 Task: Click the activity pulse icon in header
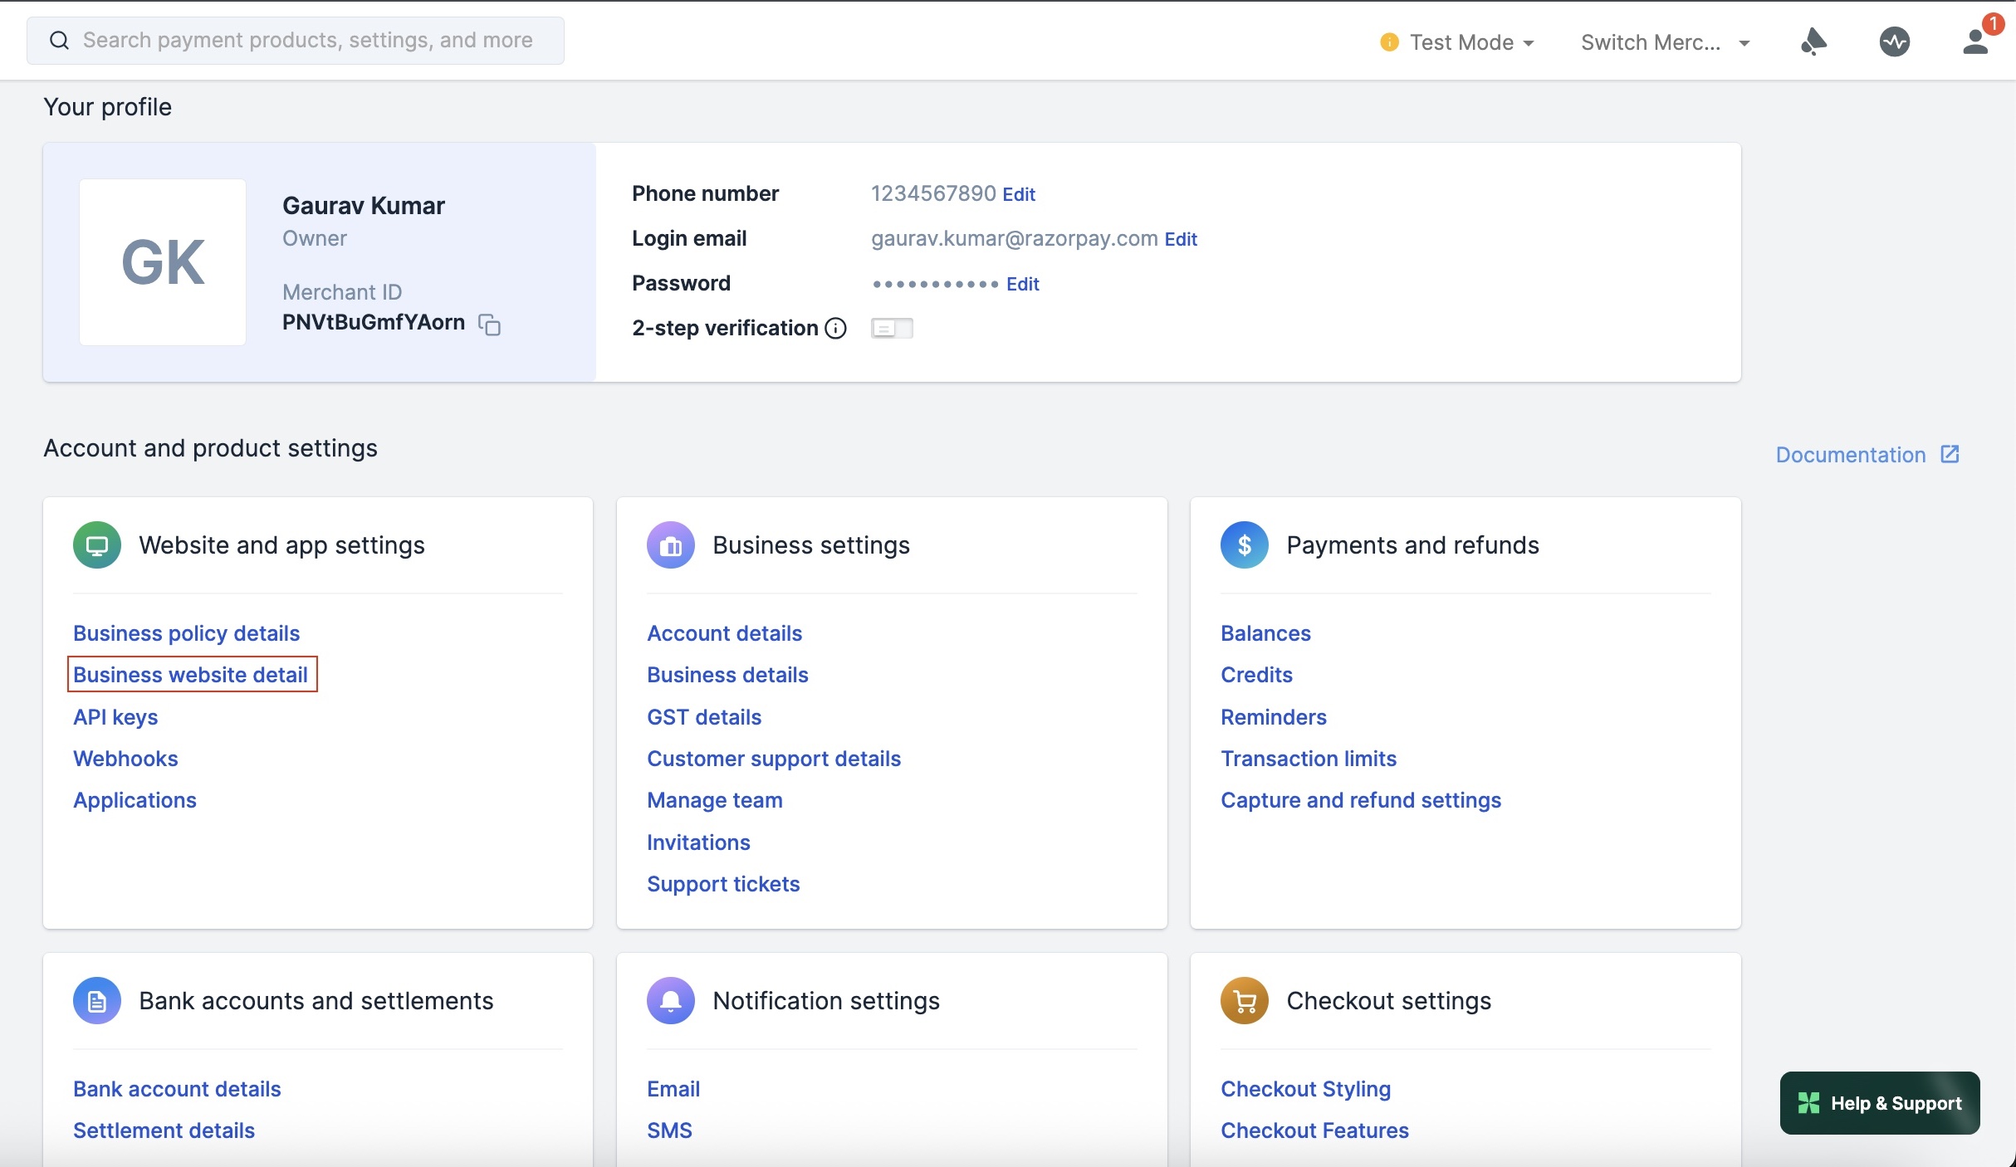[1894, 42]
